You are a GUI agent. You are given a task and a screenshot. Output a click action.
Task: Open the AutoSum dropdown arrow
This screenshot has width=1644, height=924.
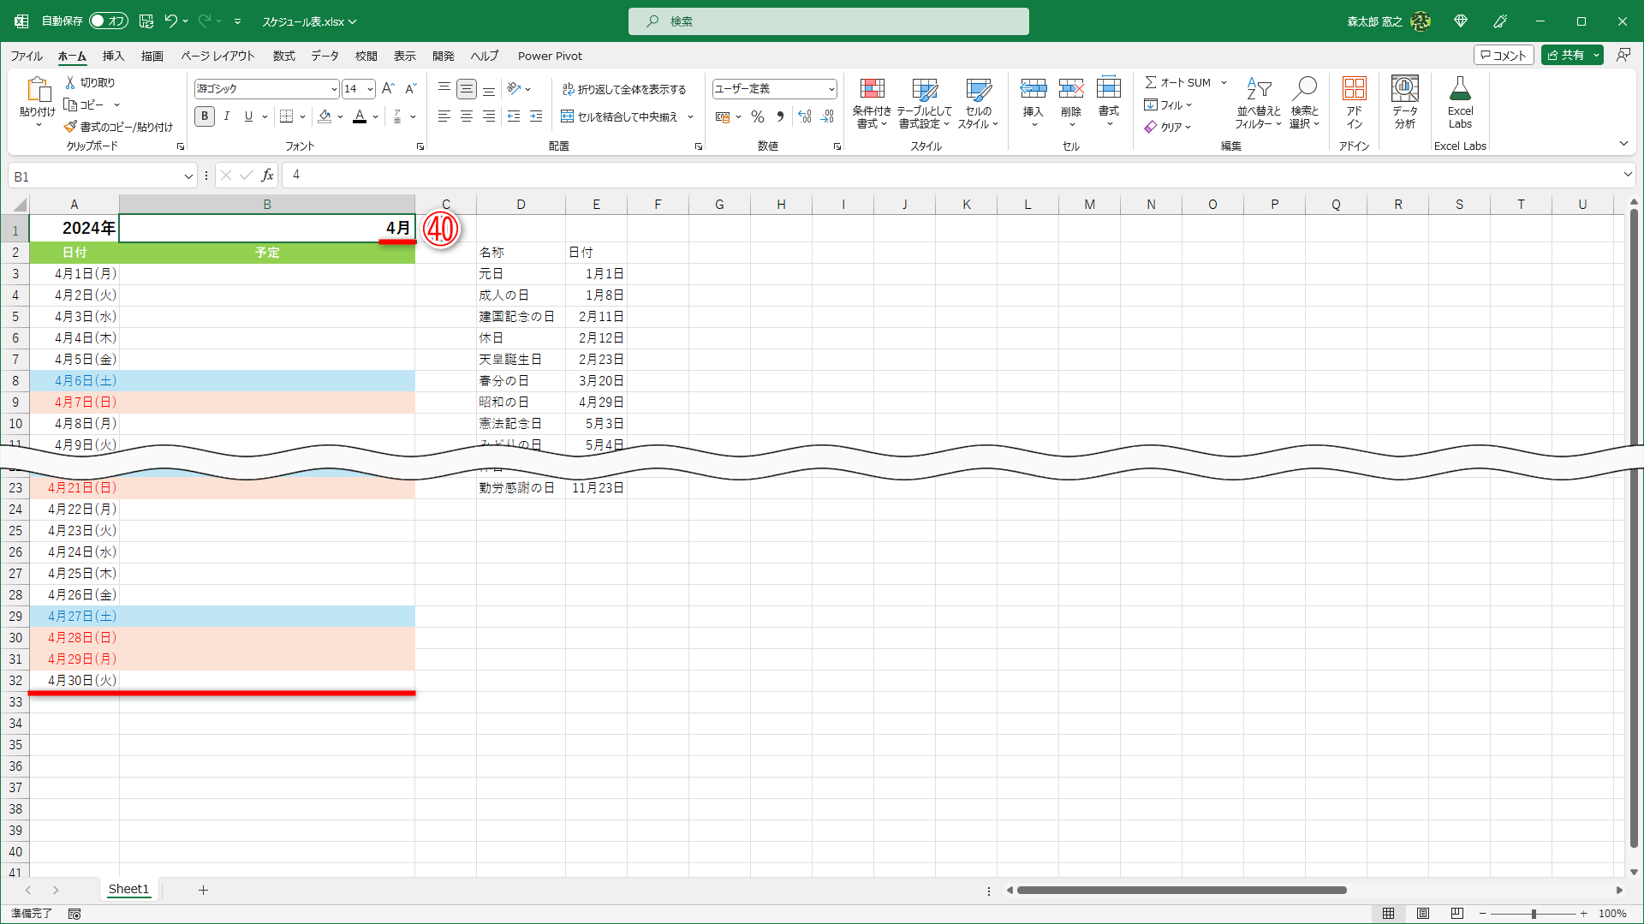pos(1224,82)
